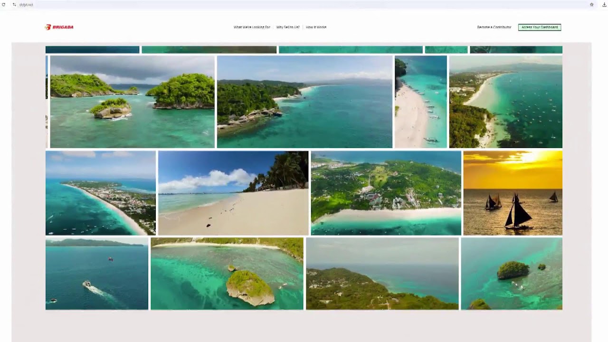Bookmark this page with the star icon
Screen dimensions: 608x342
click(592, 4)
